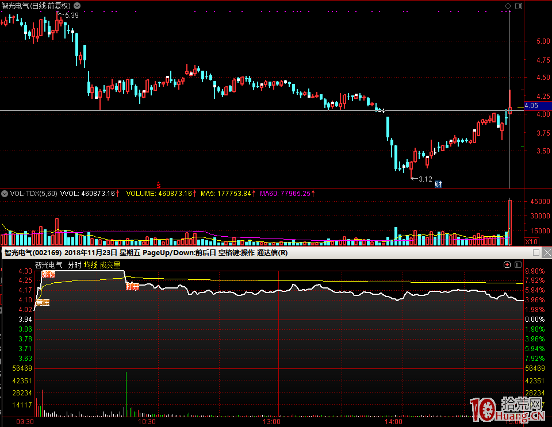This screenshot has height=427, width=552.
Task: Click the 56469 volume label on the left axis
Action: pyautogui.click(x=22, y=368)
